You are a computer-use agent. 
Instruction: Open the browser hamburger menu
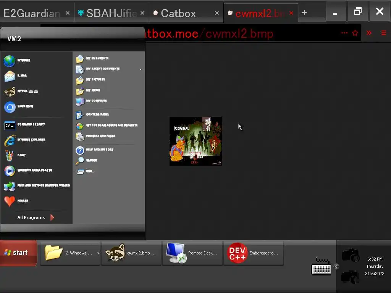[x=384, y=33]
